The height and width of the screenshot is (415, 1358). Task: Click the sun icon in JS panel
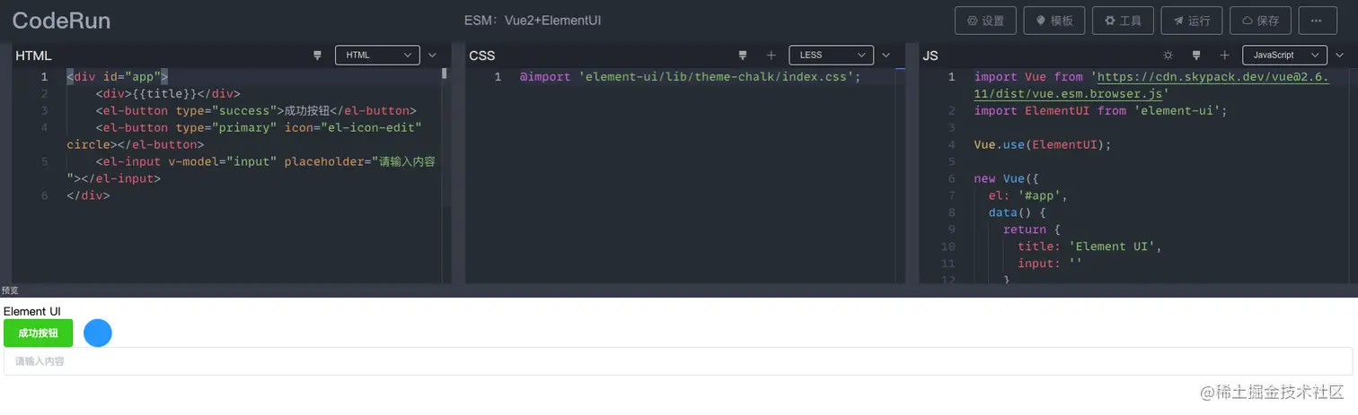pos(1168,56)
